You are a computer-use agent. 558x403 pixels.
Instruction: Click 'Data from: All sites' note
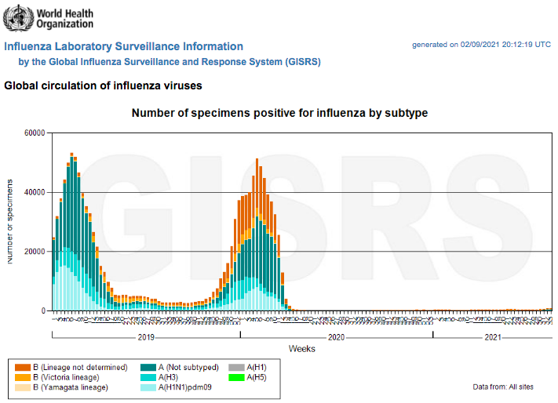(x=503, y=387)
